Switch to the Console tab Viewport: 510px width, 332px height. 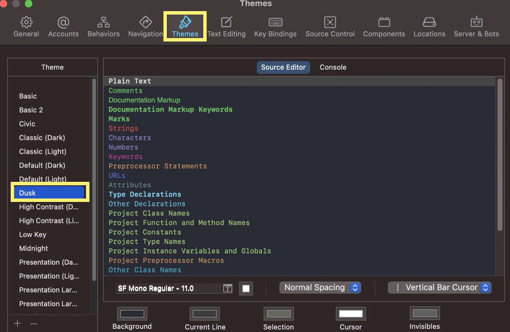tap(333, 67)
